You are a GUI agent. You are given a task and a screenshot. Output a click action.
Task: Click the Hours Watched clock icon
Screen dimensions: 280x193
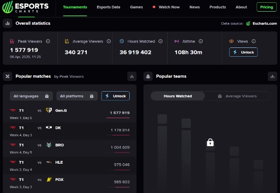pyautogui.click(x=122, y=41)
